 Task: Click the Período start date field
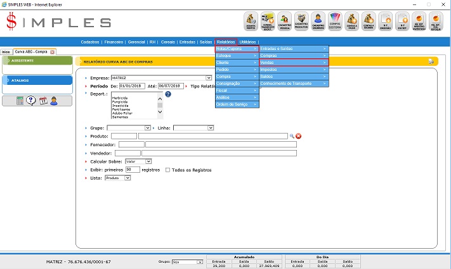(133, 85)
